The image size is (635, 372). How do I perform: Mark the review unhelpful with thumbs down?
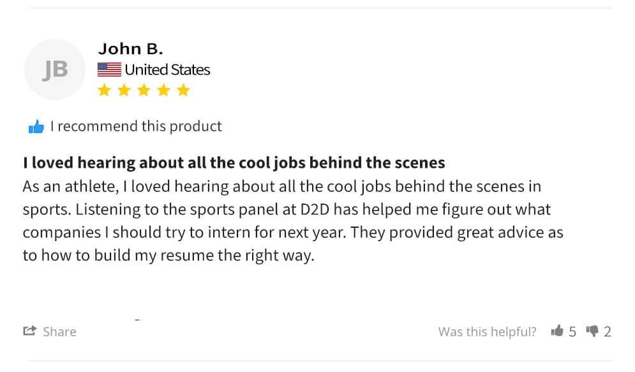pos(592,331)
